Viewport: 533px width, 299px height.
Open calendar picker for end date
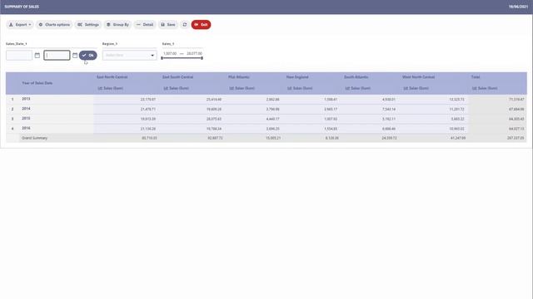(x=75, y=56)
